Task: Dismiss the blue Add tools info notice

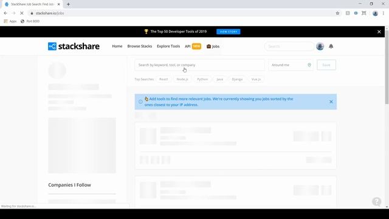Action: coord(331,102)
